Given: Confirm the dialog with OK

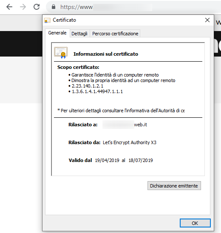Looking at the screenshot, I should click(x=195, y=223).
